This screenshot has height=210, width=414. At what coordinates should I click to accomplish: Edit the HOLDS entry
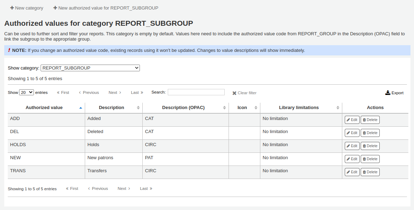click(352, 146)
